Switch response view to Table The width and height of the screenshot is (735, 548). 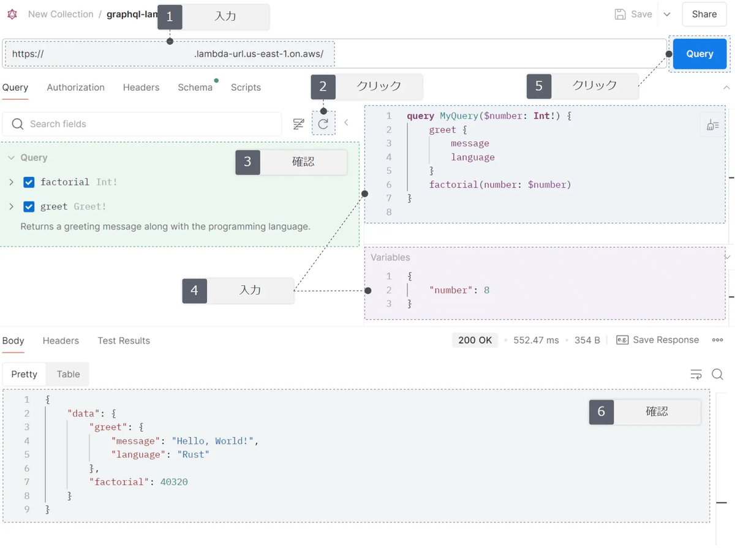[x=67, y=374]
